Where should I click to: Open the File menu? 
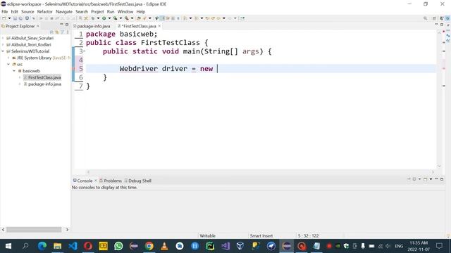click(5, 11)
